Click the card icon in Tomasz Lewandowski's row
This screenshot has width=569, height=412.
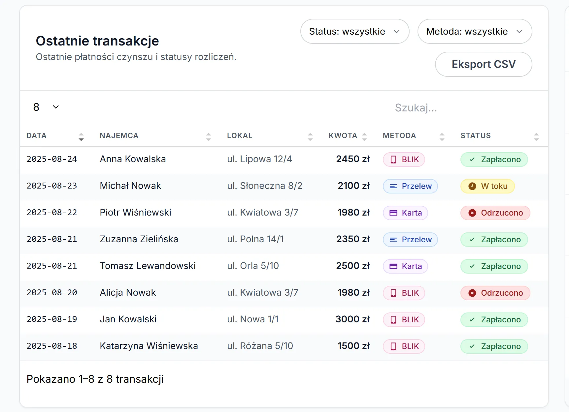coord(393,266)
